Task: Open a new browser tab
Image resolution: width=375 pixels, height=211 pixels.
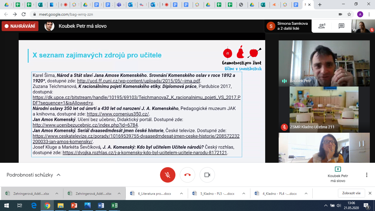Action: tap(320, 5)
